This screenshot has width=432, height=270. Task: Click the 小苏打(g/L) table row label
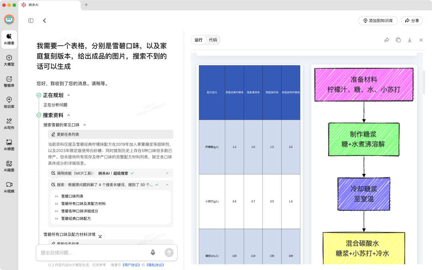tap(212, 201)
